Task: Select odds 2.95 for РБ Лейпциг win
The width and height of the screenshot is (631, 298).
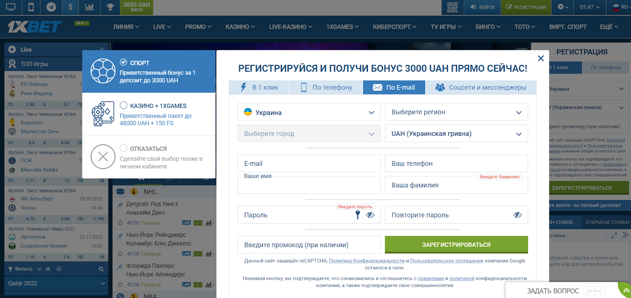Action: [30, 105]
